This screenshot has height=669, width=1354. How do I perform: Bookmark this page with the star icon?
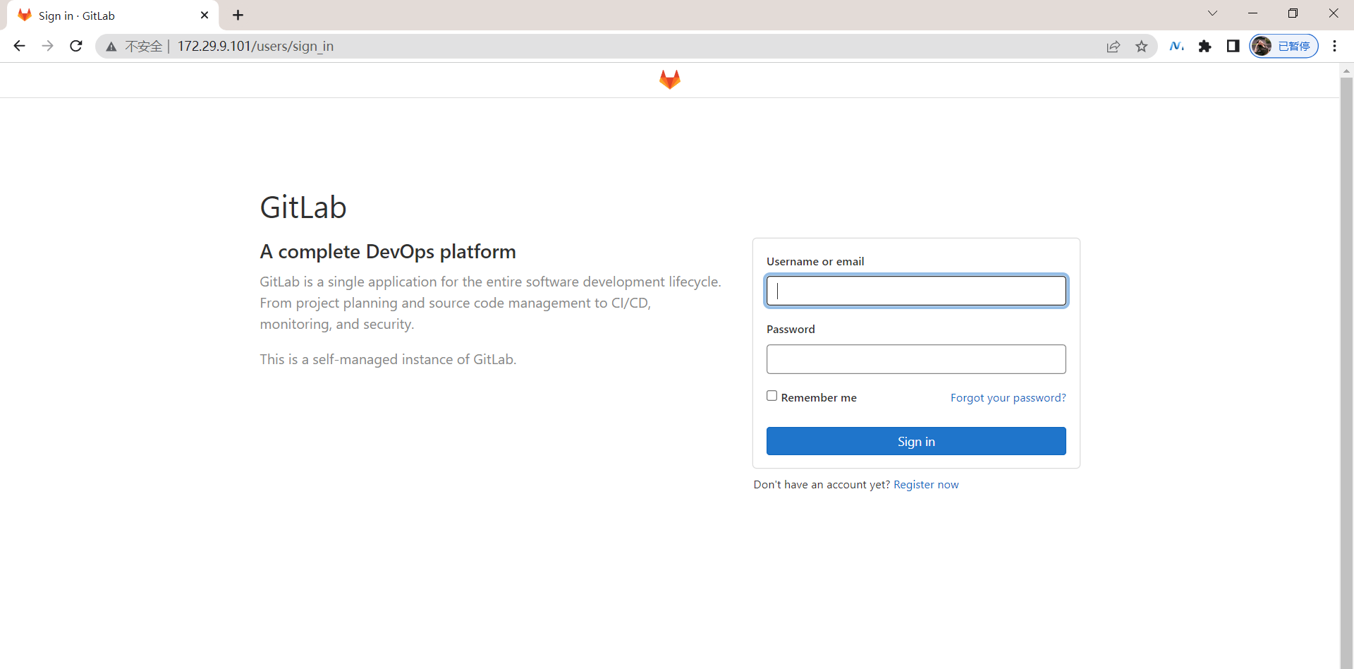click(1142, 47)
